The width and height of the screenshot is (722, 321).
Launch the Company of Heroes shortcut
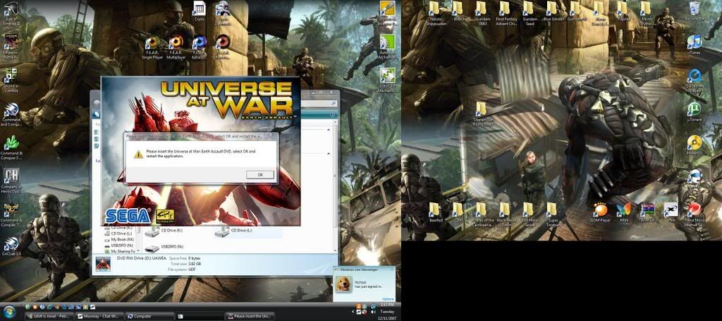pos(11,181)
